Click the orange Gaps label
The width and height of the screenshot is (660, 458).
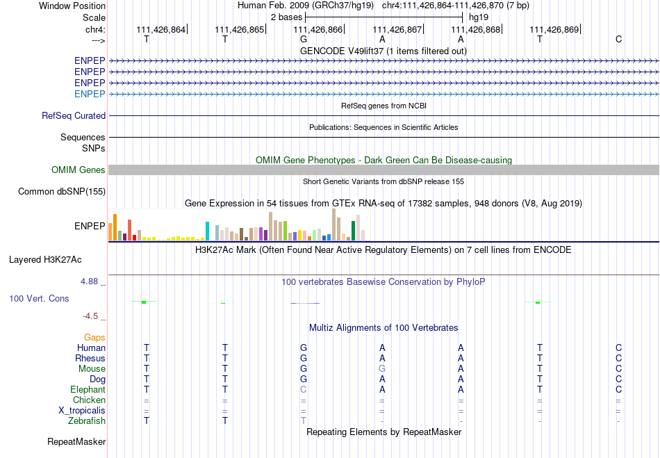click(x=94, y=338)
